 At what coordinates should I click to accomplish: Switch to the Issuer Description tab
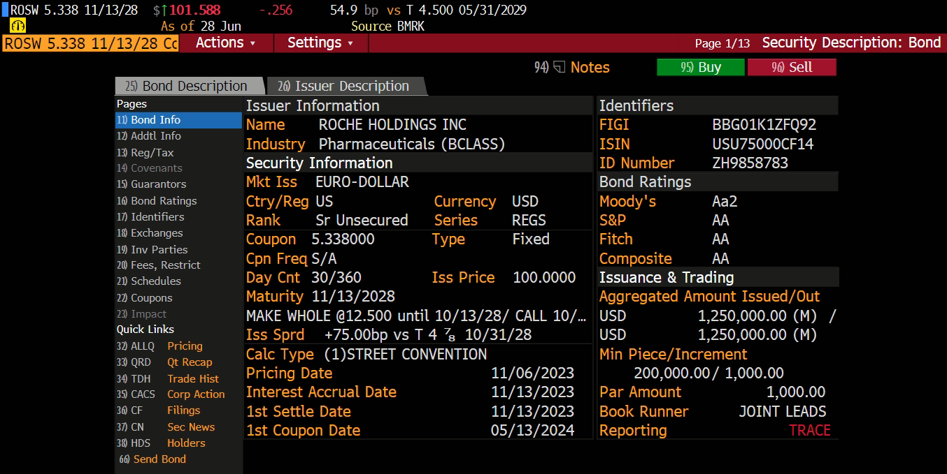(346, 86)
